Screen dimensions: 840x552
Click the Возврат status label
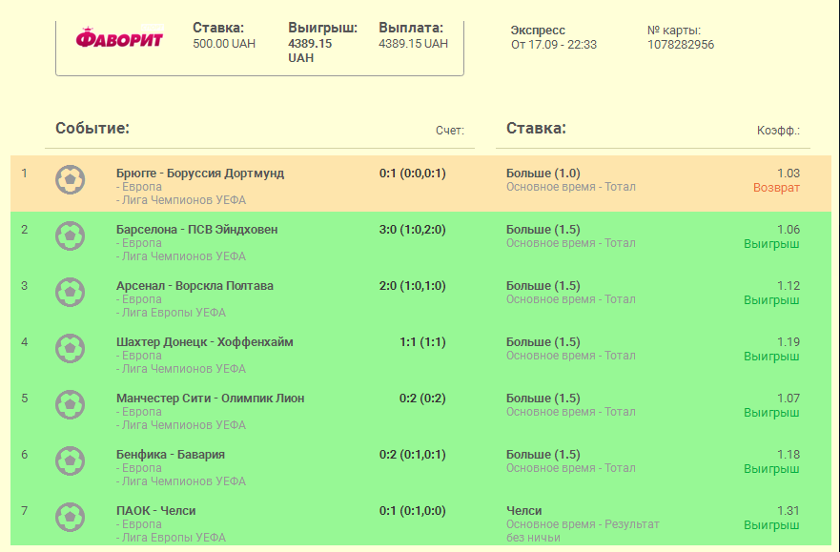pos(776,188)
